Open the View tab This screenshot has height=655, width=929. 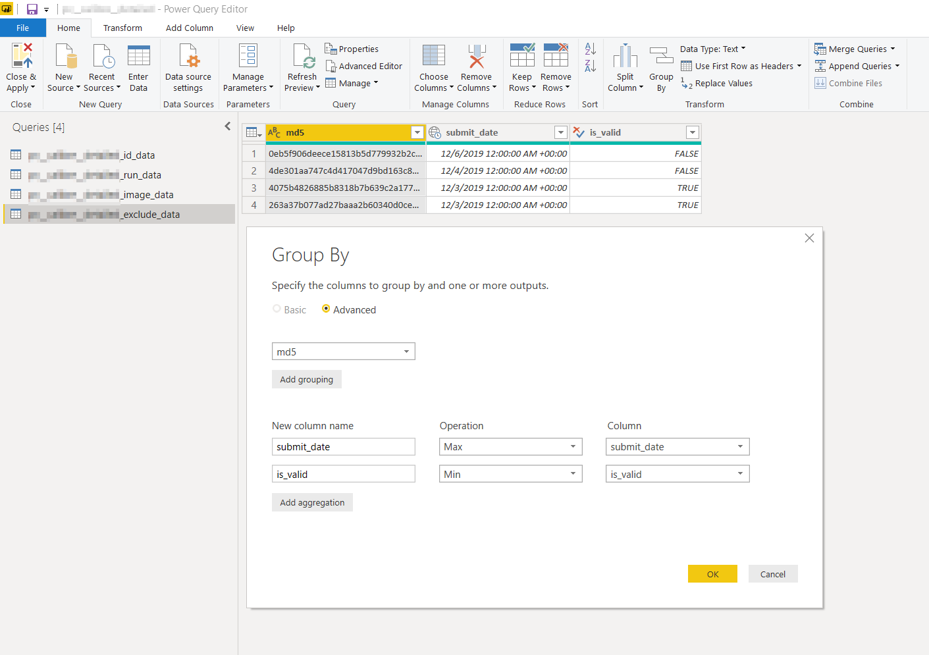point(245,28)
